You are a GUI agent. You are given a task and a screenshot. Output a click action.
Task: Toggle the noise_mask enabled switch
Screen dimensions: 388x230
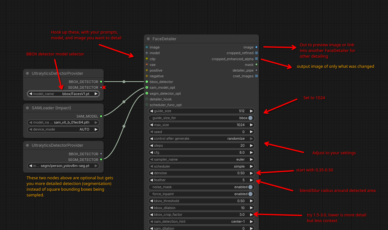point(250,187)
